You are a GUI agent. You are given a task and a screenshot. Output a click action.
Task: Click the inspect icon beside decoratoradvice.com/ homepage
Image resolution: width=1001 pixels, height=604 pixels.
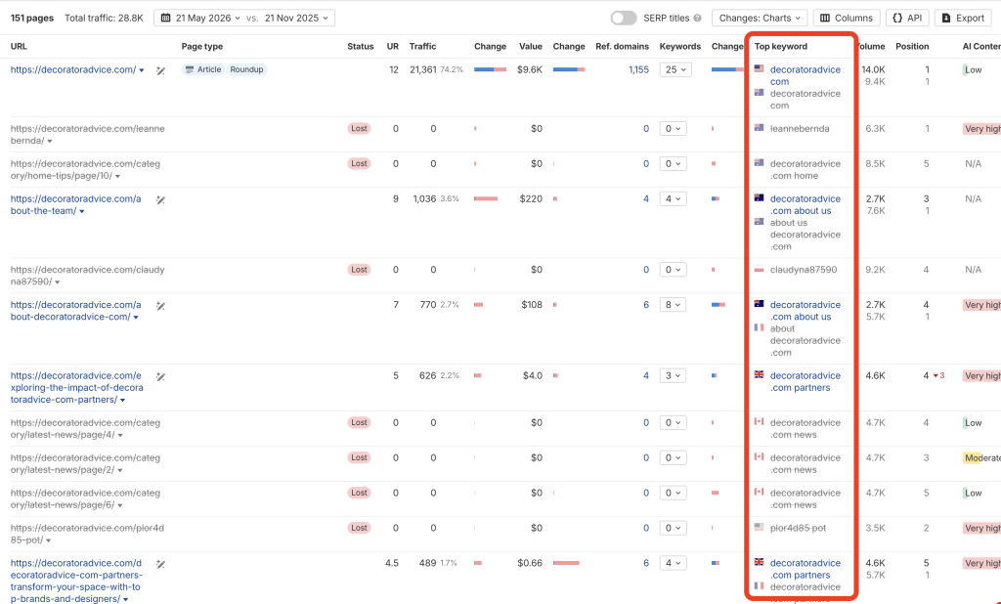pyautogui.click(x=161, y=71)
